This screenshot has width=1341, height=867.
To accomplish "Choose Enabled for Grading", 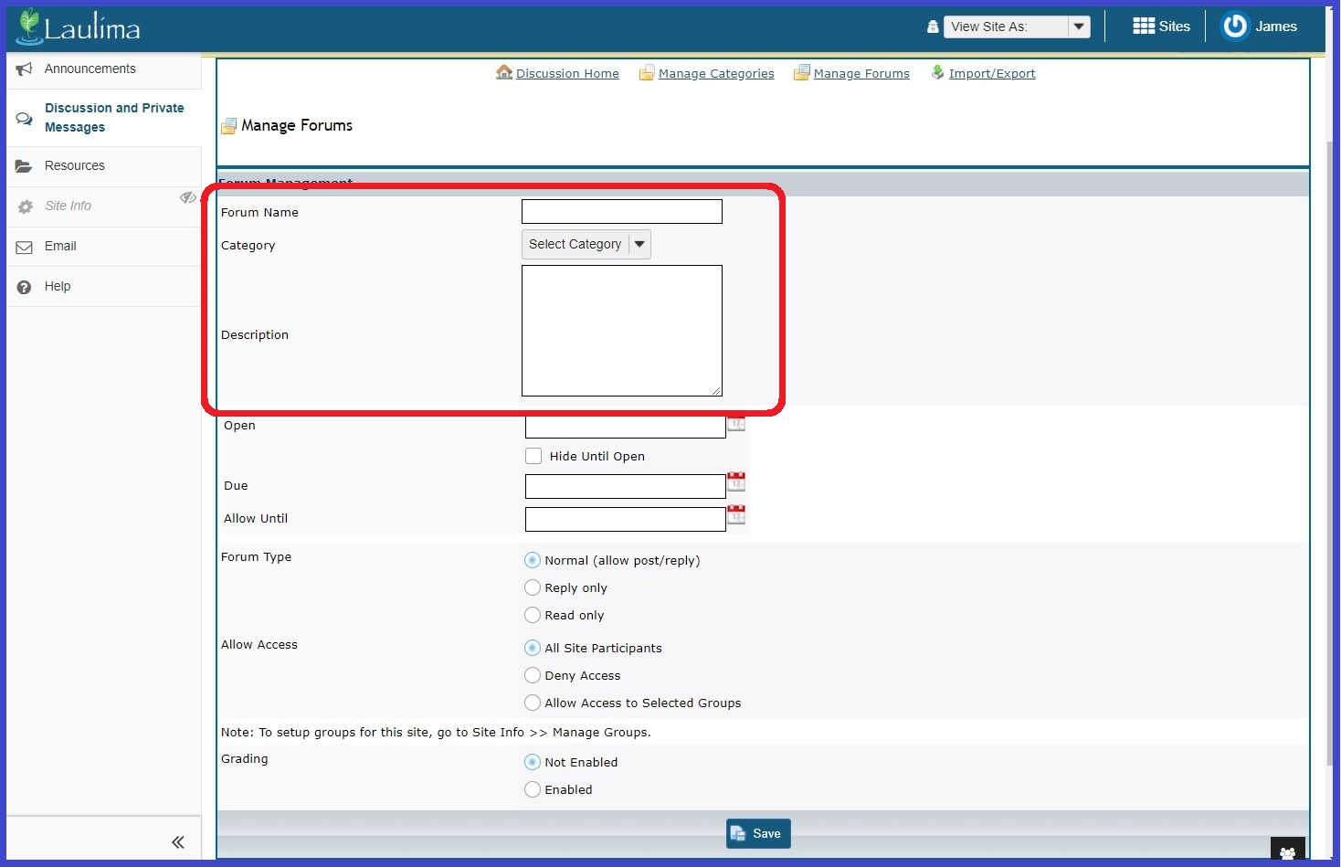I will click(533, 789).
